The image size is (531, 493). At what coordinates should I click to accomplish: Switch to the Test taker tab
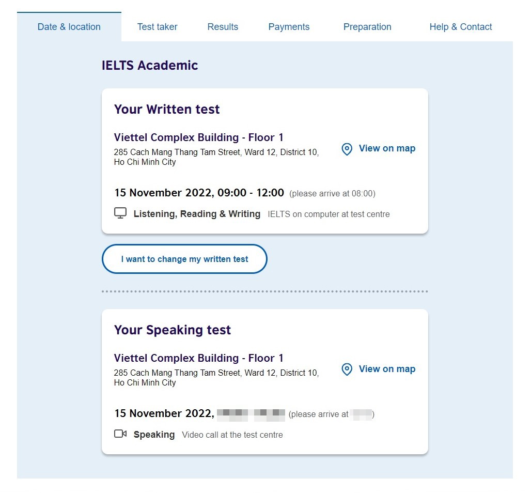pyautogui.click(x=157, y=27)
